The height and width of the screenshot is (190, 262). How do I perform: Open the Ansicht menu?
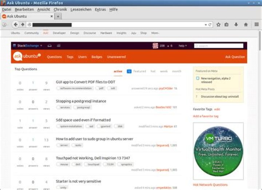coord(44,9)
